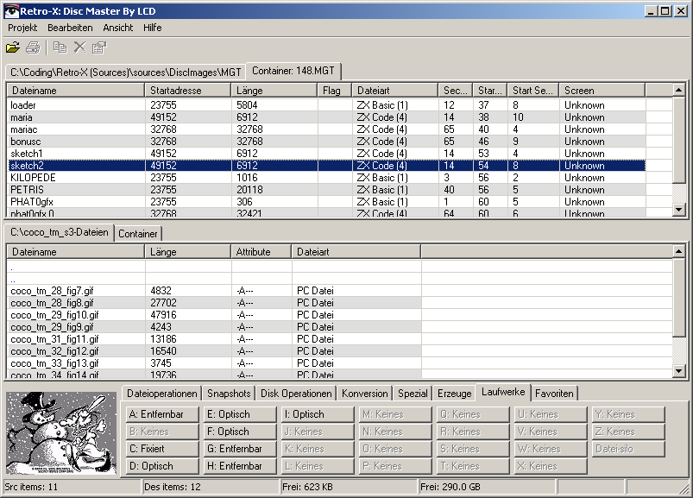Select the highlighted sketch2 file row

[x=326, y=166]
